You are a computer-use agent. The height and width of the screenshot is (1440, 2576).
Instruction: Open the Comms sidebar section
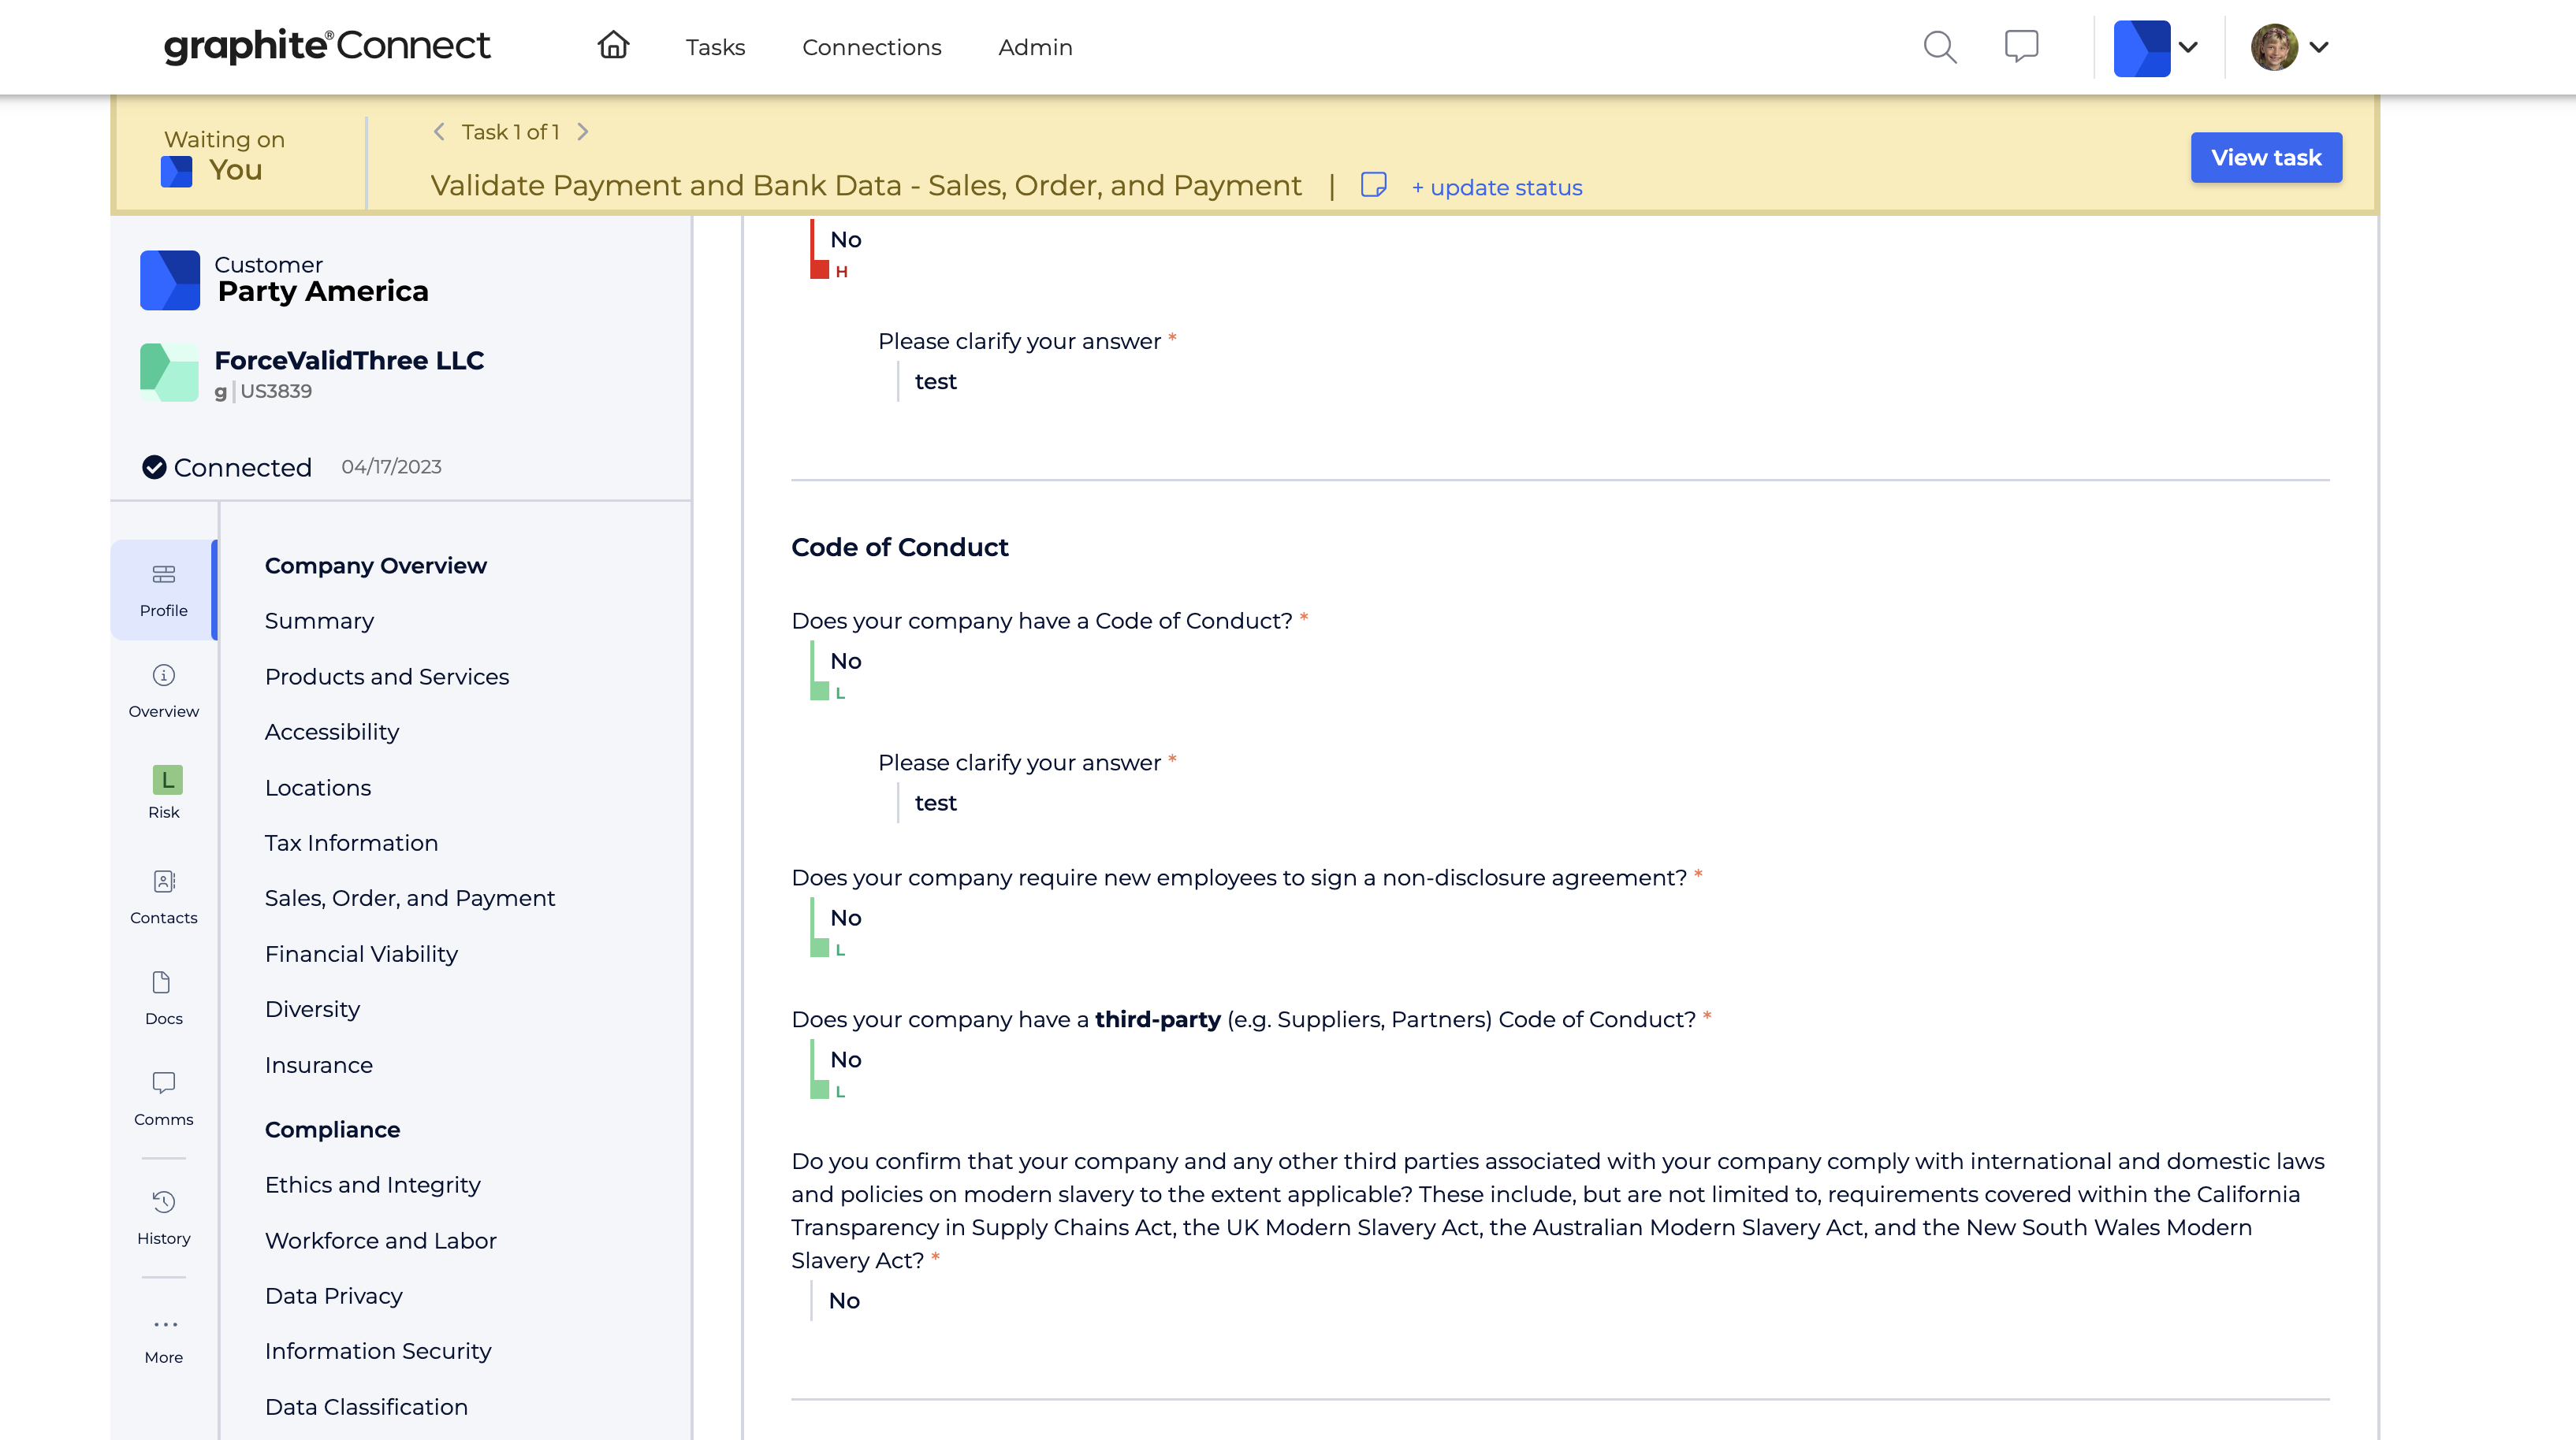164,1097
